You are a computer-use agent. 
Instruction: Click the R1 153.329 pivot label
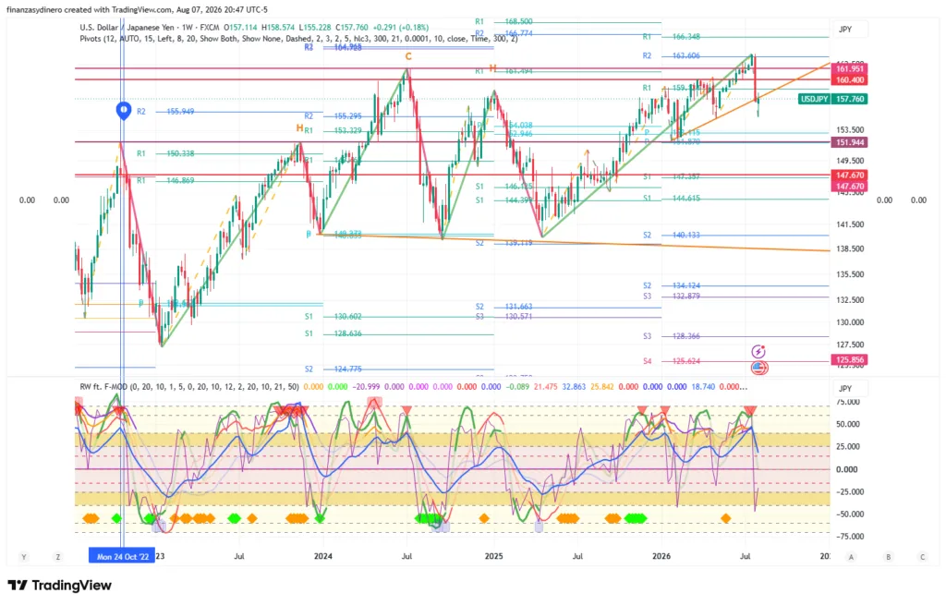(333, 130)
